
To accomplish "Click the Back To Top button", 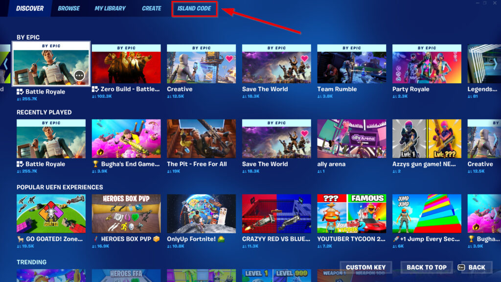I will [427, 267].
